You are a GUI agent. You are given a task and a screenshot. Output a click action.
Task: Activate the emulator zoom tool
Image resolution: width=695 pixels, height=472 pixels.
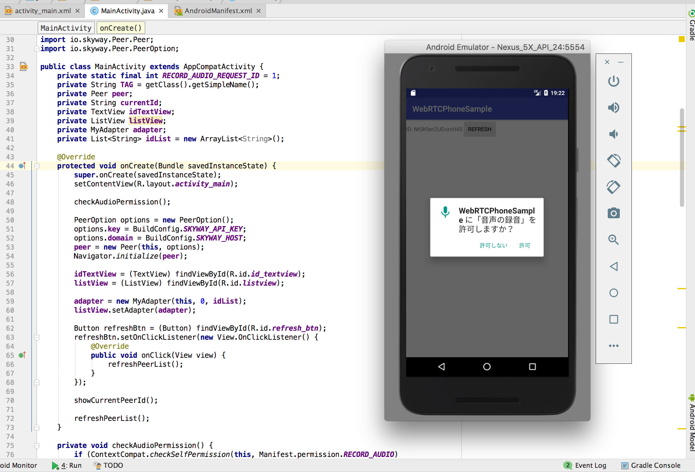(x=614, y=240)
